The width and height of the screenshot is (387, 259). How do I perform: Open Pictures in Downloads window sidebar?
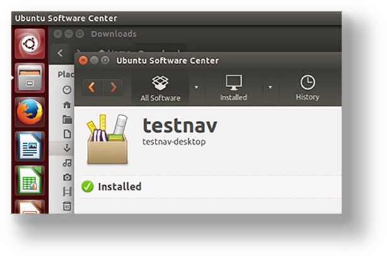(67, 177)
